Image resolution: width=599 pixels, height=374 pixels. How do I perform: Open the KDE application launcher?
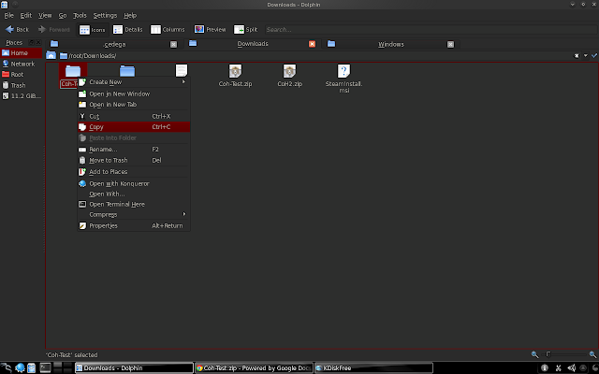coord(7,367)
